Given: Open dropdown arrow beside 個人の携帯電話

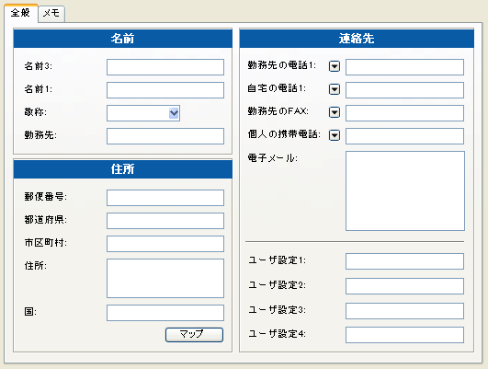Looking at the screenshot, I should 335,135.
